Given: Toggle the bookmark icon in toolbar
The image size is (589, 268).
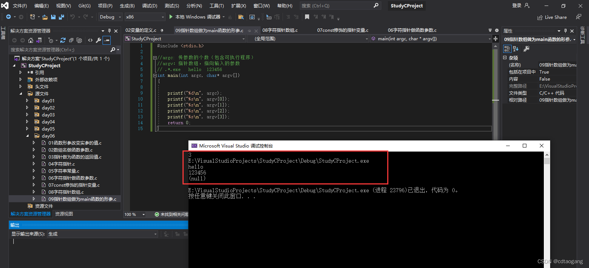Looking at the screenshot, I should [307, 17].
